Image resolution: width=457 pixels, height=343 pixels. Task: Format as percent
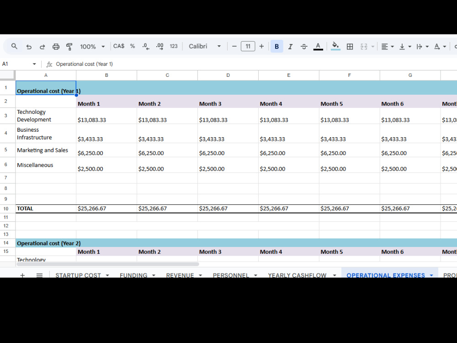pos(133,46)
